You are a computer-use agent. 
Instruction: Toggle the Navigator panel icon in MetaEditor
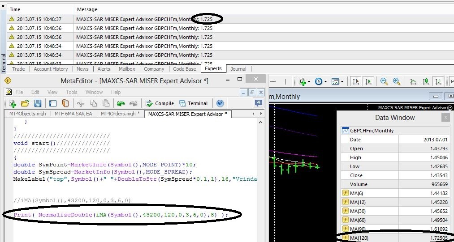pyautogui.click(x=53, y=103)
